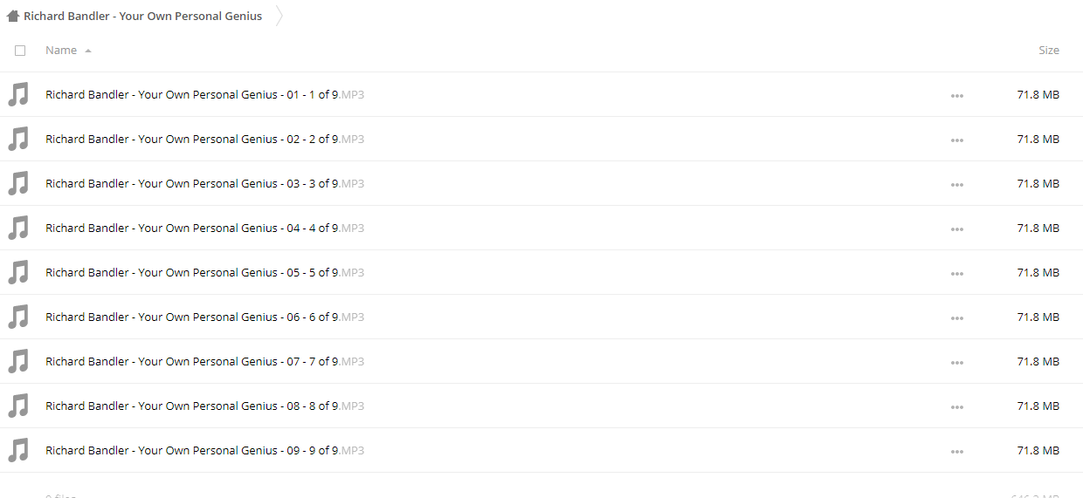
Task: Open more options for track 2 of 9
Action: pyautogui.click(x=957, y=140)
